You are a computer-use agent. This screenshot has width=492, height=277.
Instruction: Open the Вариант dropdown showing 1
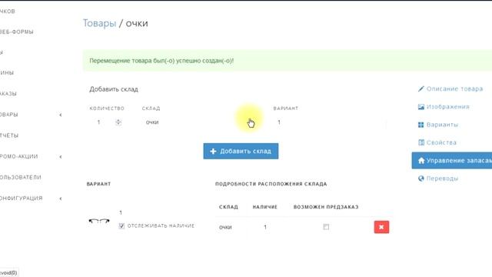(330, 122)
